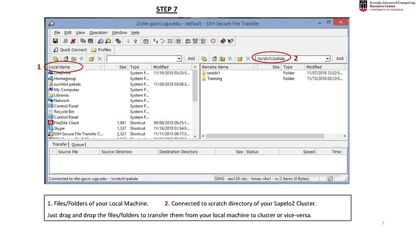Select Binary transfer mode icon
Image resolution: width=416 pixels, height=234 pixels.
pyautogui.click(x=196, y=41)
